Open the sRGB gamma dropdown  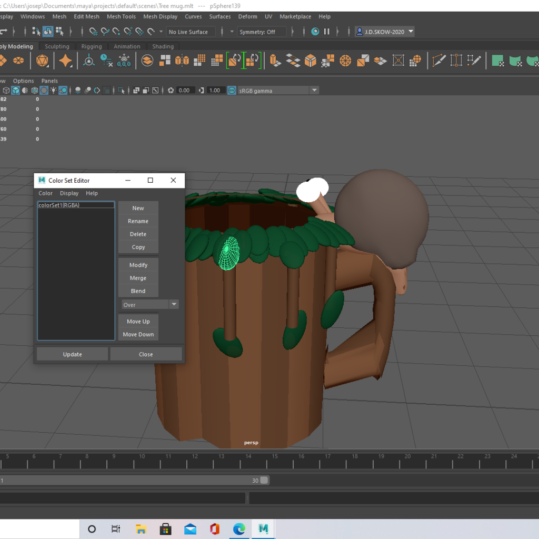(278, 91)
